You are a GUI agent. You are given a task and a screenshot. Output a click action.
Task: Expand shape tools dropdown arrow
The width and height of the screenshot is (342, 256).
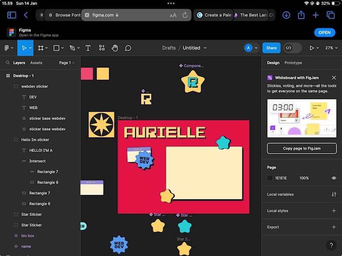click(62, 48)
